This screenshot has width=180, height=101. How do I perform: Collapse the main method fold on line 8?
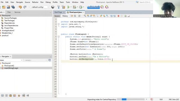[x=59, y=37]
